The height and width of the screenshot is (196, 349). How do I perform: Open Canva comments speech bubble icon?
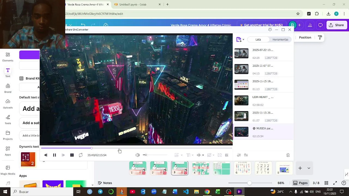(320, 25)
